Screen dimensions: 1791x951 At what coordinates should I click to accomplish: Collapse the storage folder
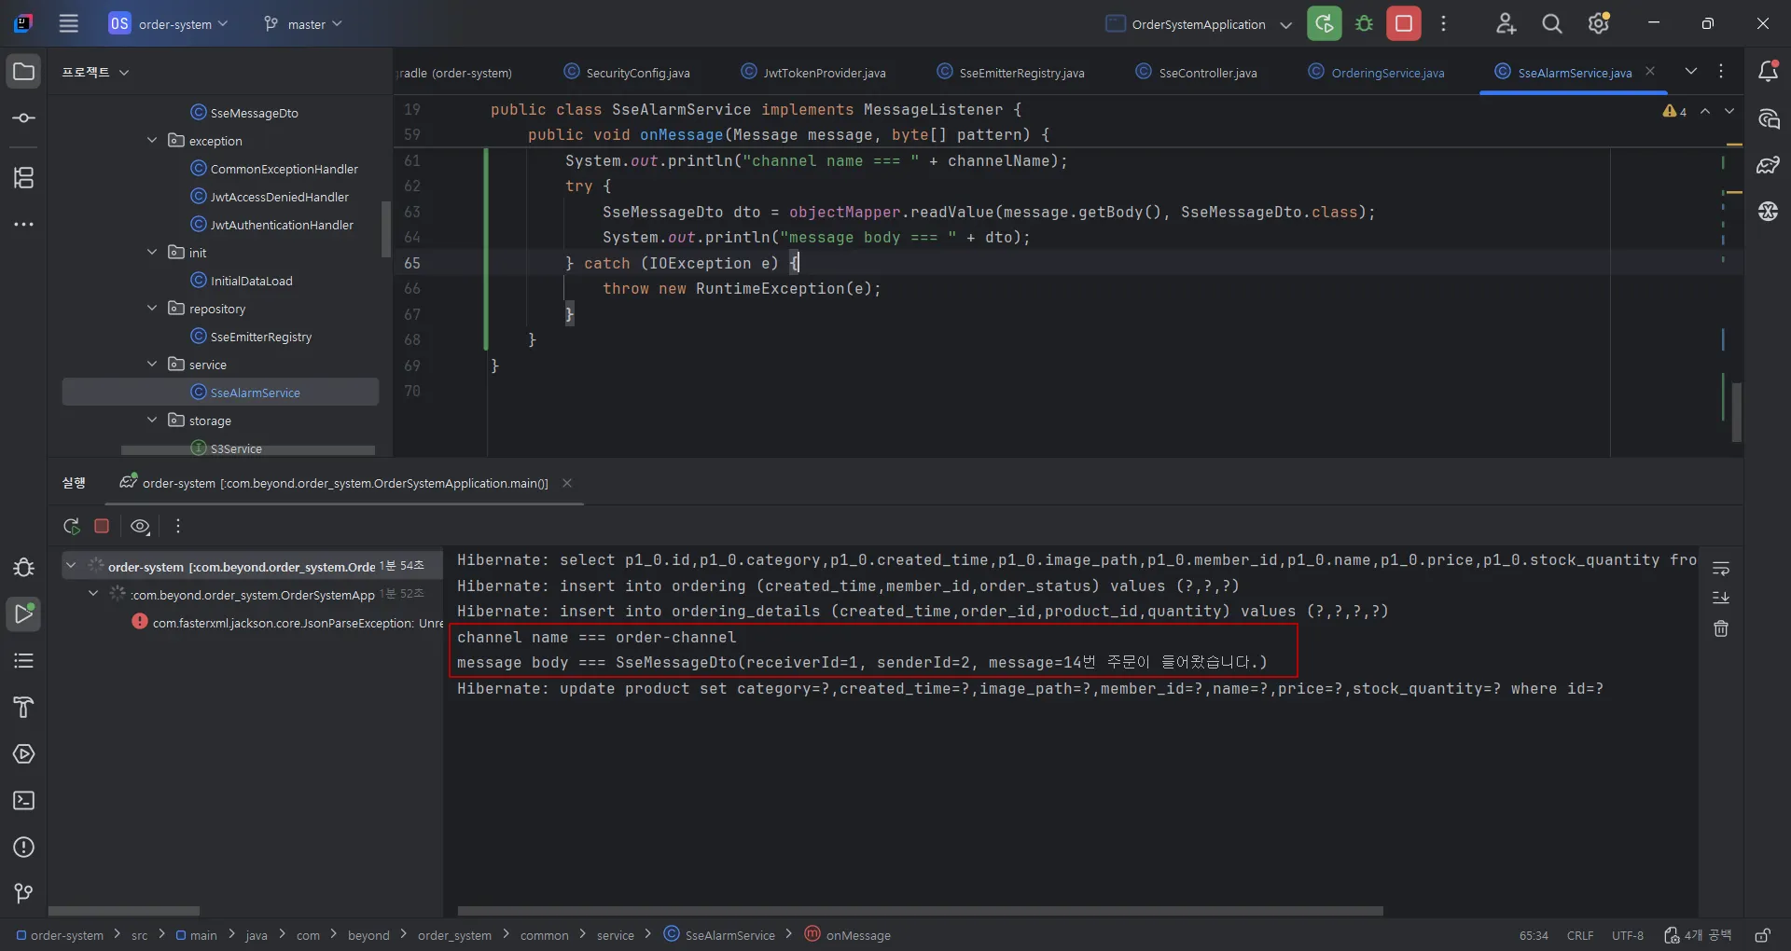coord(152,420)
